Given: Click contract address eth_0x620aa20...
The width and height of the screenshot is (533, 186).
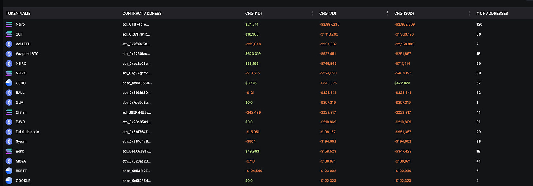Looking at the screenshot, I should click(x=136, y=161).
